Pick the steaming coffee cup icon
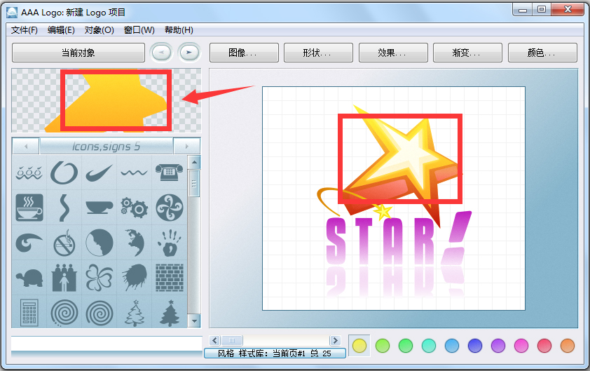This screenshot has width=590, height=371. point(29,208)
